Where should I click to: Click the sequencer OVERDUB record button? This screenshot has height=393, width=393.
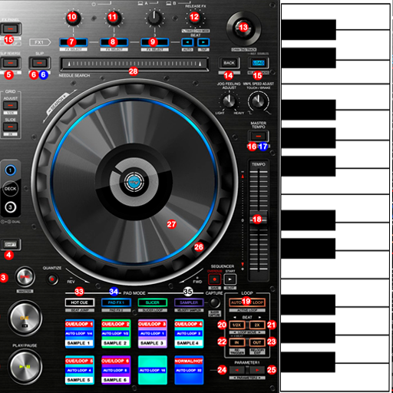pyautogui.click(x=214, y=279)
